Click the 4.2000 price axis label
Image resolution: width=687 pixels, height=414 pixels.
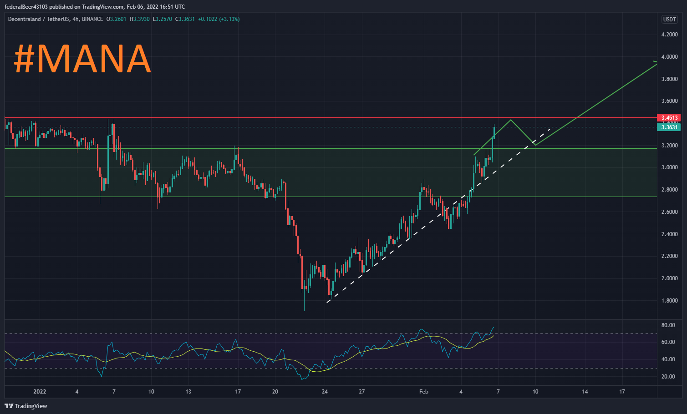(x=669, y=35)
